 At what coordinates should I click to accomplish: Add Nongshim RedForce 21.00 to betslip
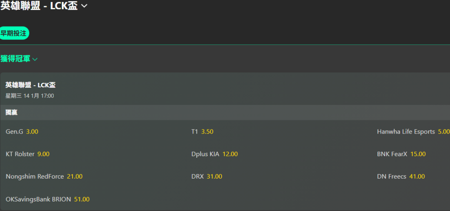coord(75,176)
